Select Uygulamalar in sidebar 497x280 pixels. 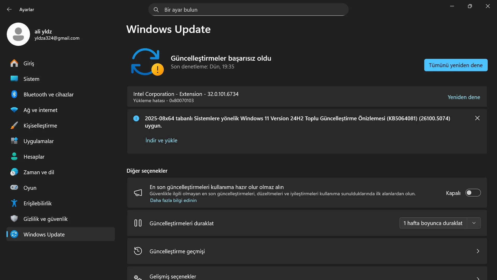click(61, 141)
